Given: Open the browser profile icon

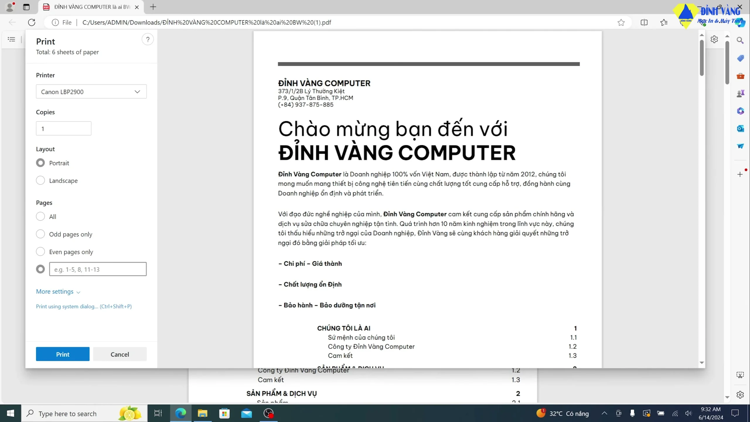Looking at the screenshot, I should (x=10, y=7).
